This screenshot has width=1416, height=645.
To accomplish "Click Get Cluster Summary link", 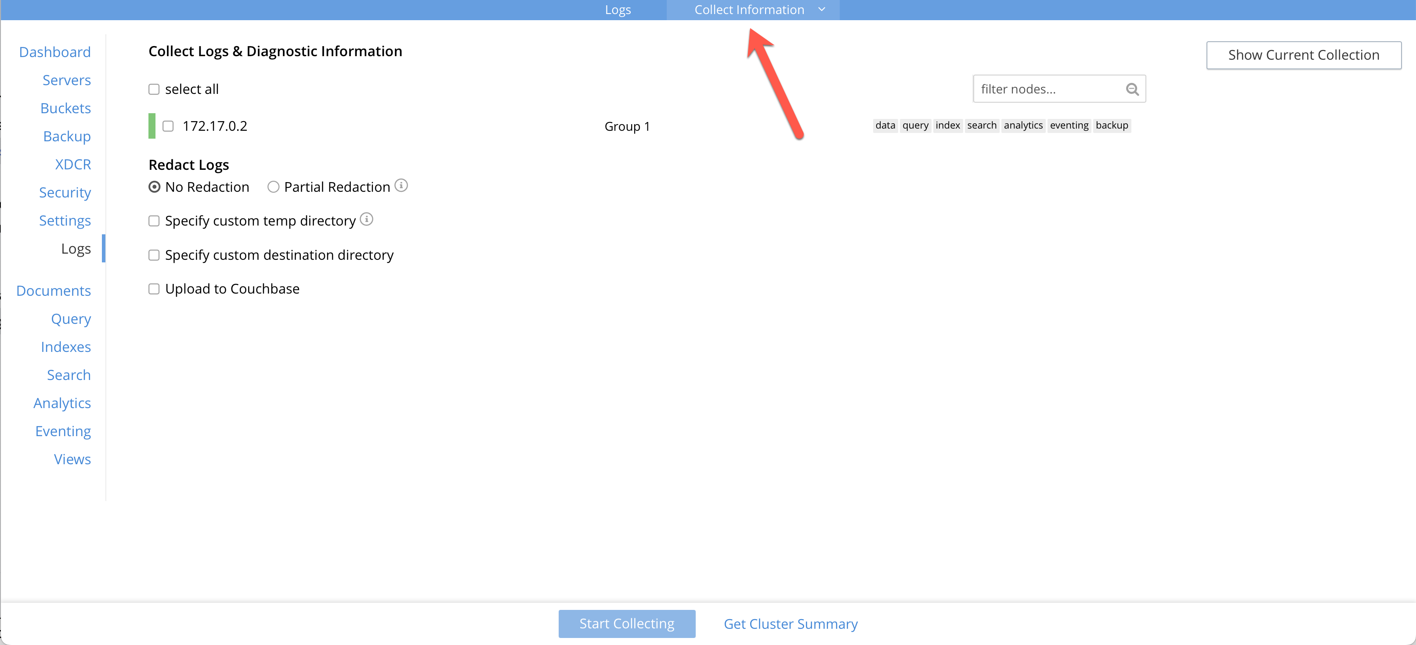I will 790,623.
